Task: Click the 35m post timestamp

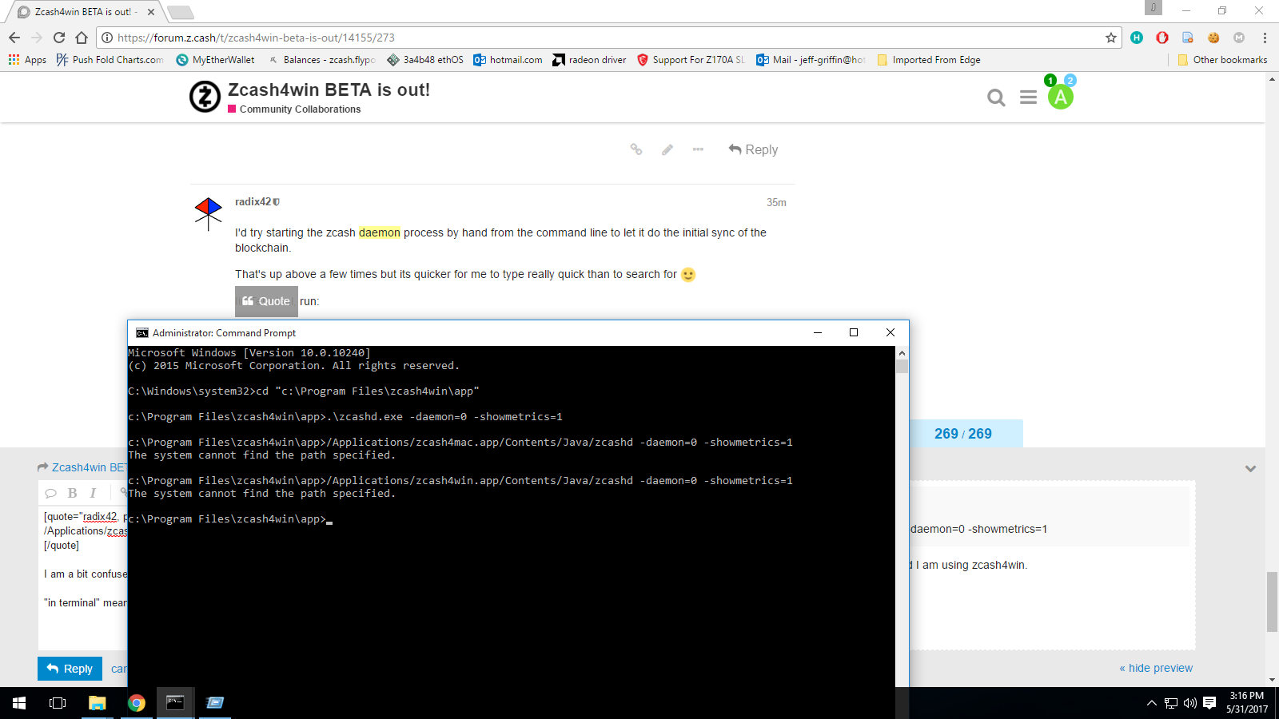Action: tap(776, 203)
